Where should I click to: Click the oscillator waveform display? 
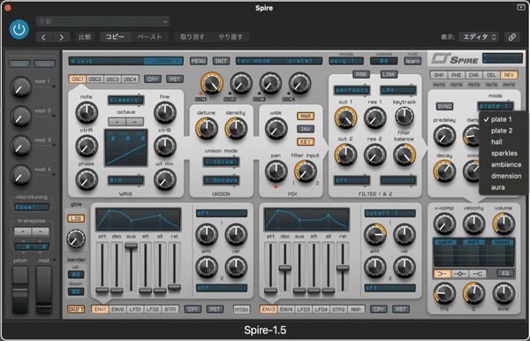(x=125, y=148)
